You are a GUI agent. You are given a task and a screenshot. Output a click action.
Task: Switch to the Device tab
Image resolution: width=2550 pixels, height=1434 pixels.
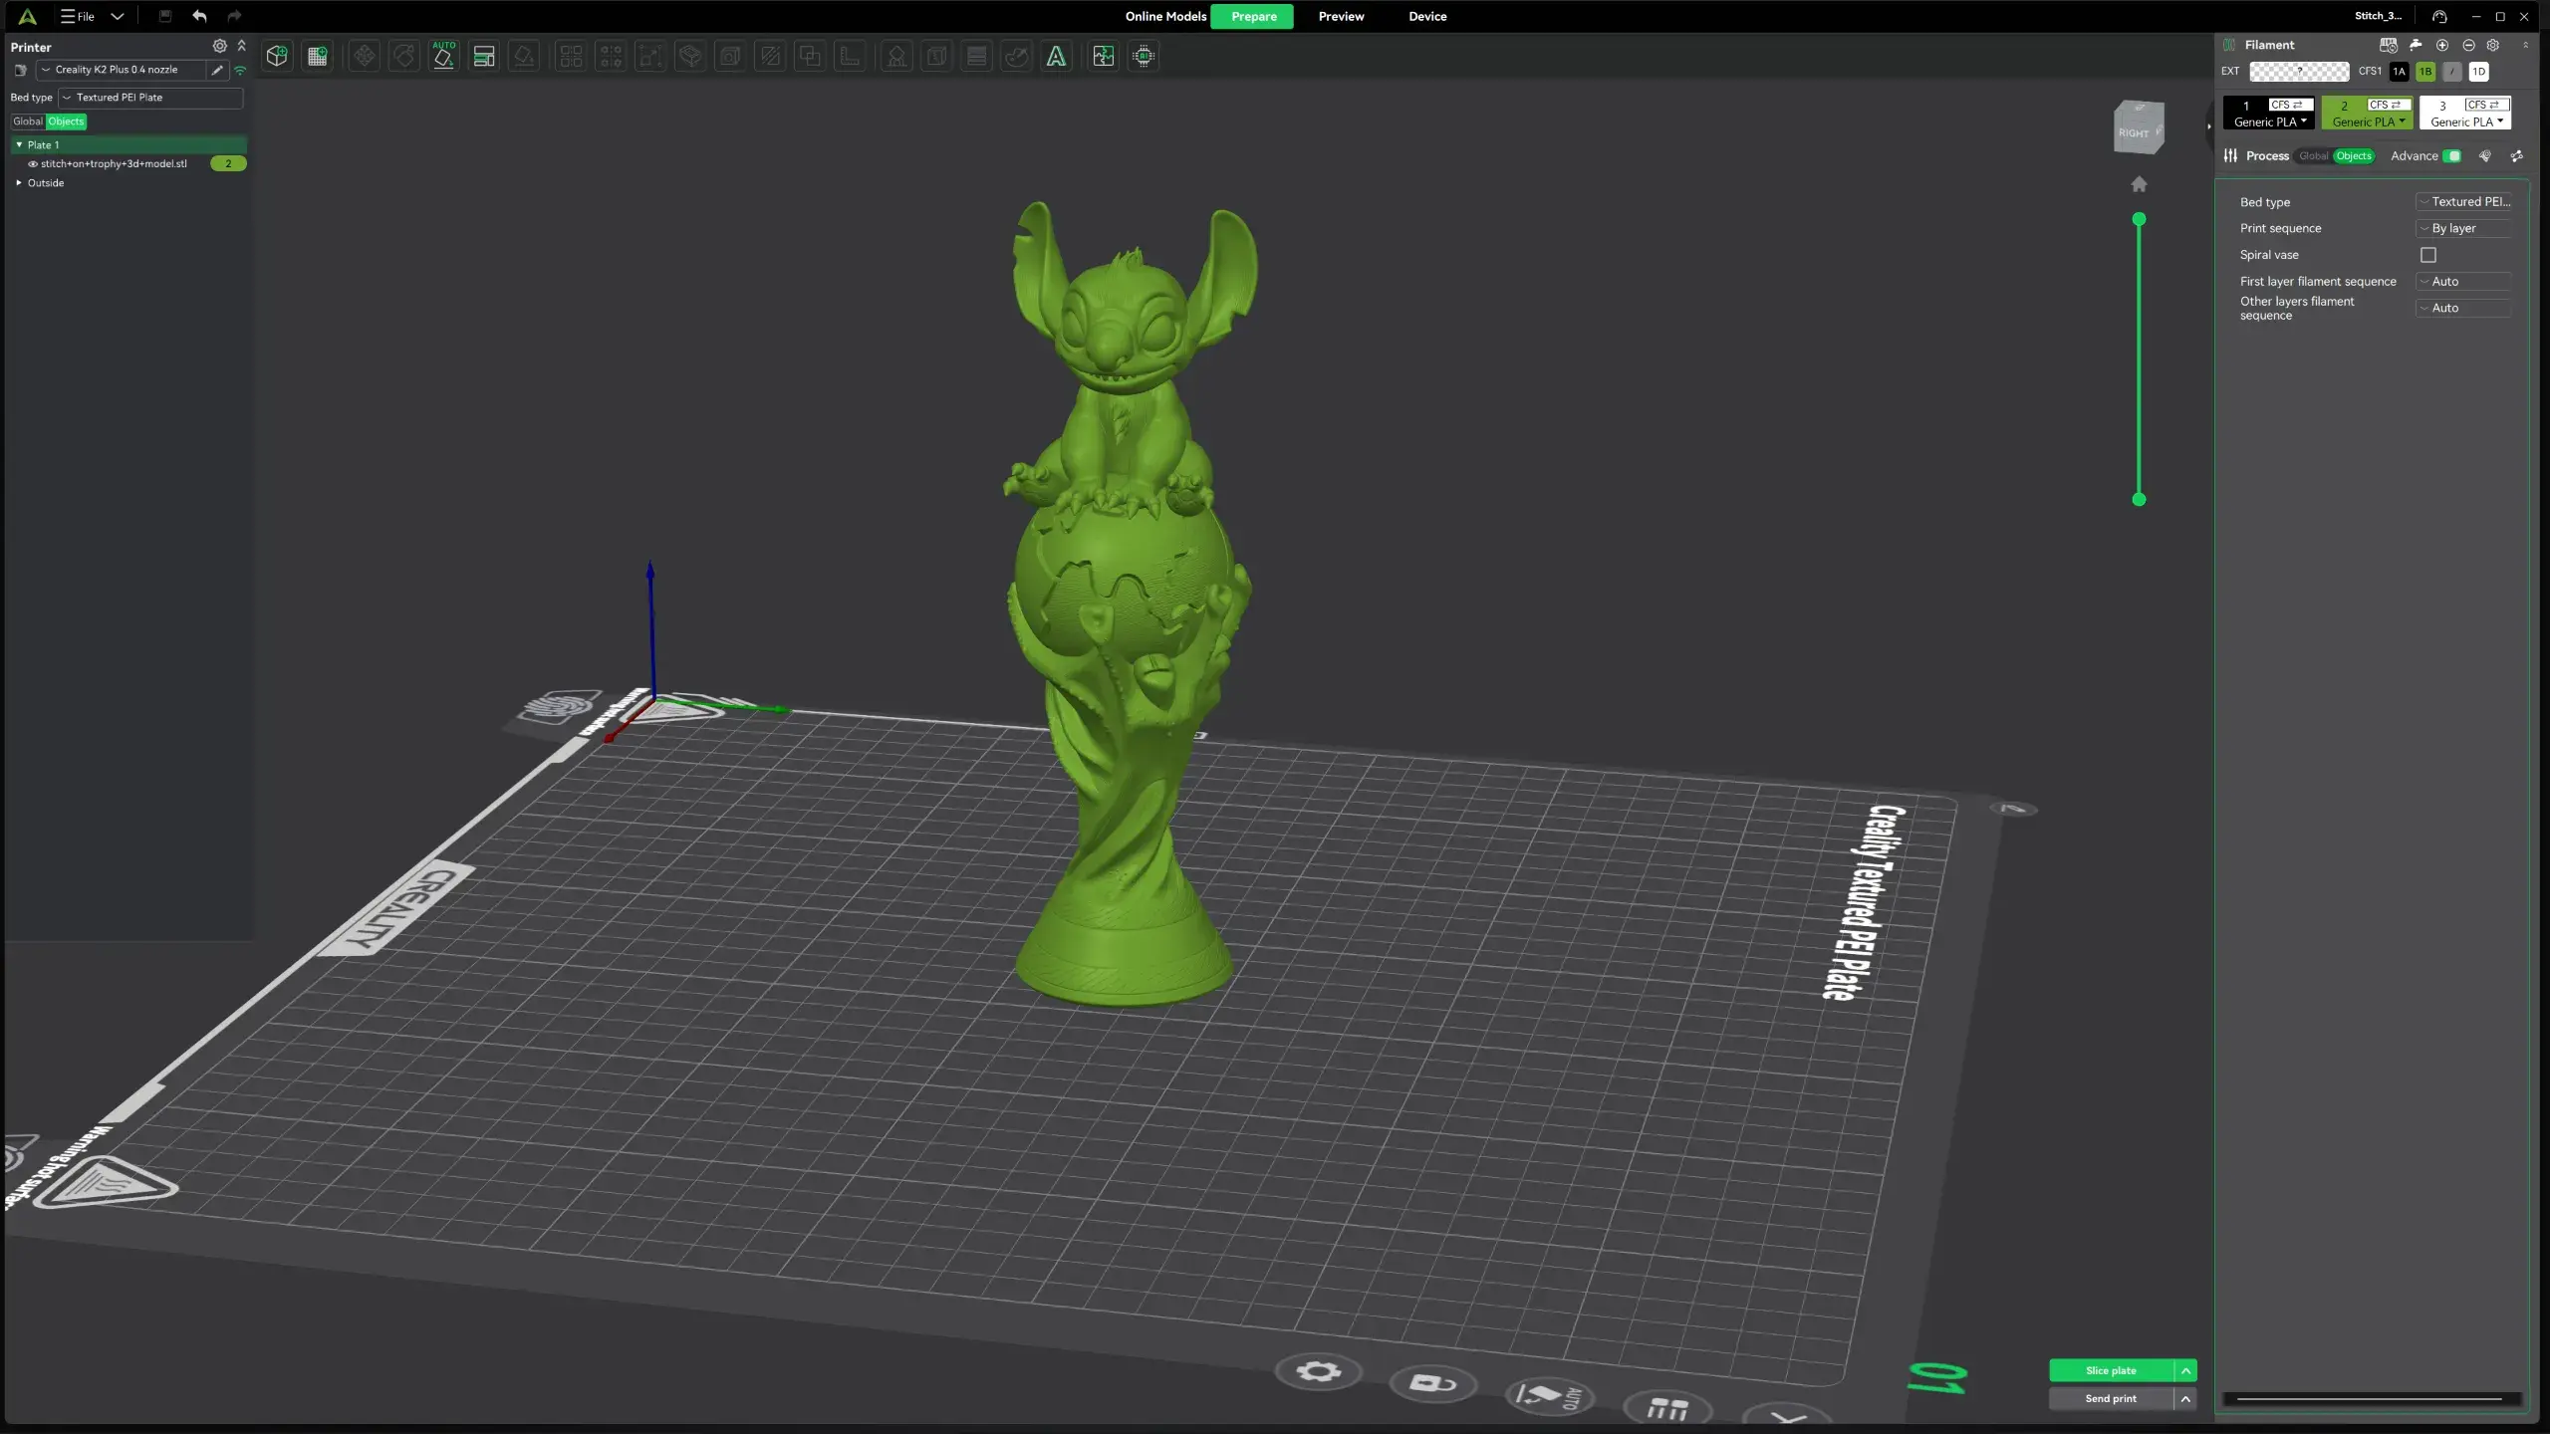point(1427,16)
